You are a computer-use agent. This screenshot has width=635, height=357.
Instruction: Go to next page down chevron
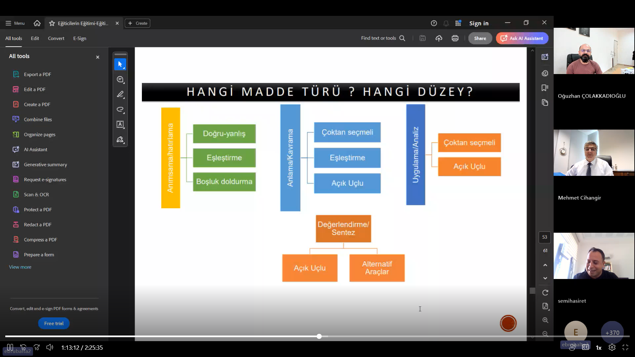point(545,278)
